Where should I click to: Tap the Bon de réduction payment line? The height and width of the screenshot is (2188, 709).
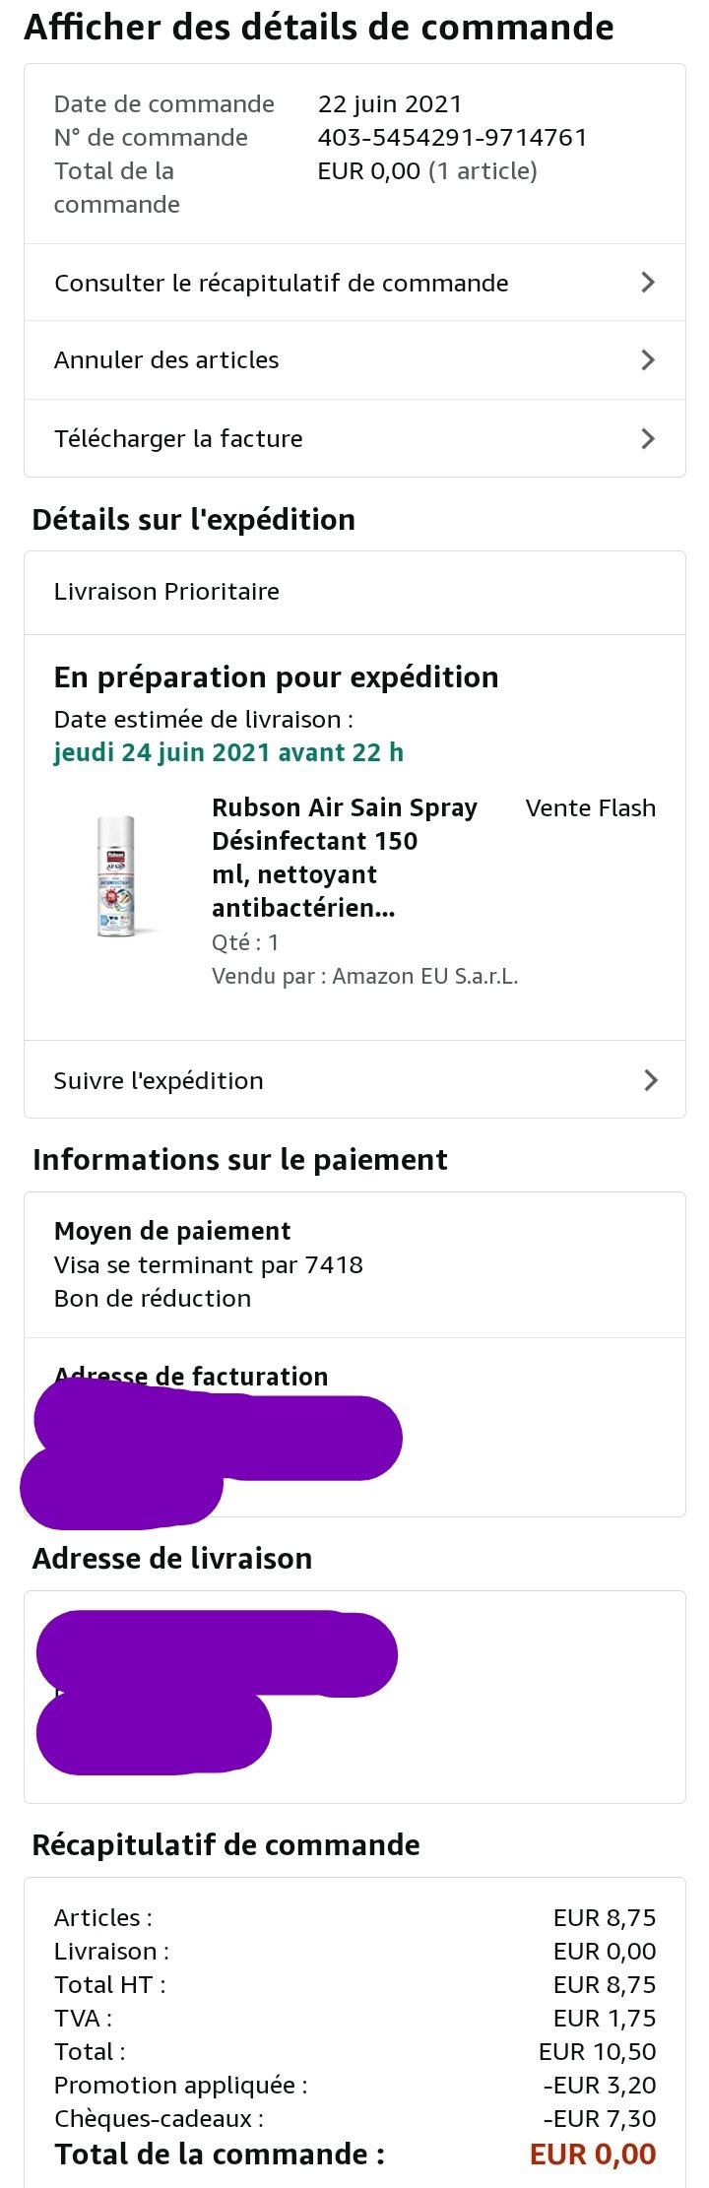click(153, 1299)
